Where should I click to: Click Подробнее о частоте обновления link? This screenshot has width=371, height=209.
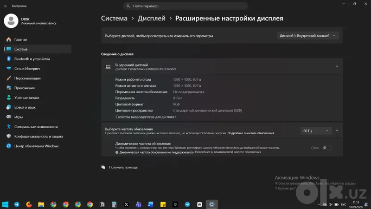coord(250,133)
